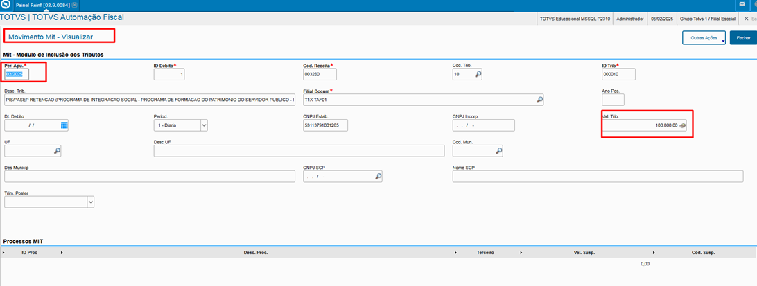Click the mail envelope icon at top right

tap(742, 5)
